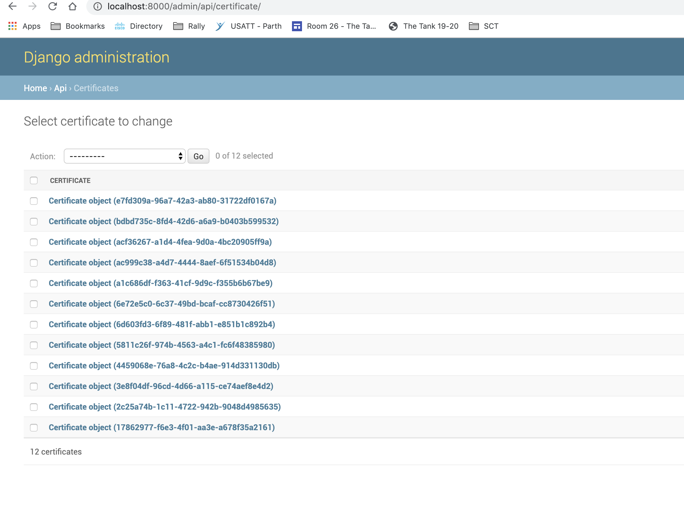Open certificate 17862977-f6e3-4f01 link
Screen dimensions: 684x507
pos(162,427)
